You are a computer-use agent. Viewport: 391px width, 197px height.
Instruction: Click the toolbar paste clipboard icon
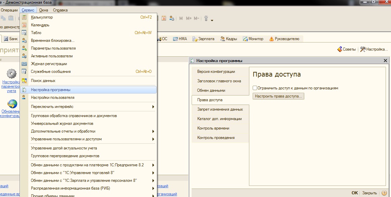11,18
